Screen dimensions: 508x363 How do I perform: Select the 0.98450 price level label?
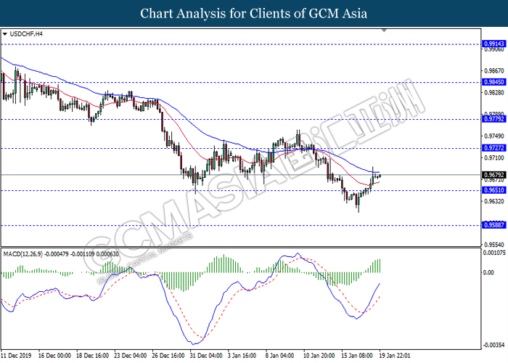pyautogui.click(x=494, y=82)
